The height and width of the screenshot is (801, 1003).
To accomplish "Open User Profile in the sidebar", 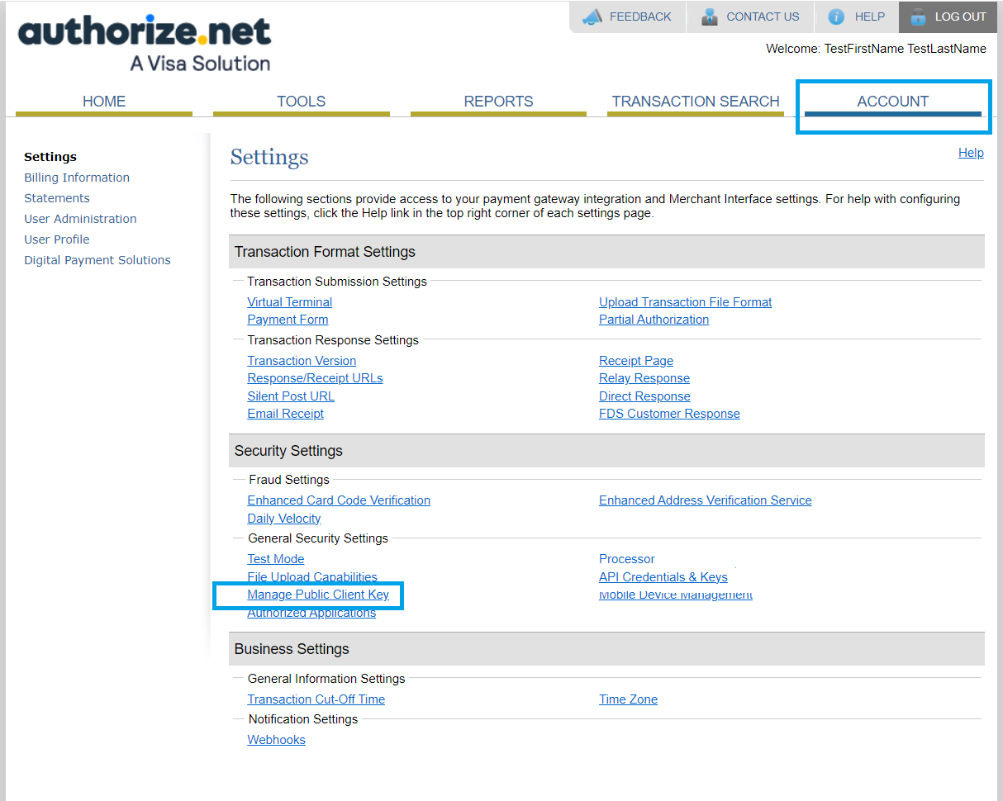I will [57, 239].
